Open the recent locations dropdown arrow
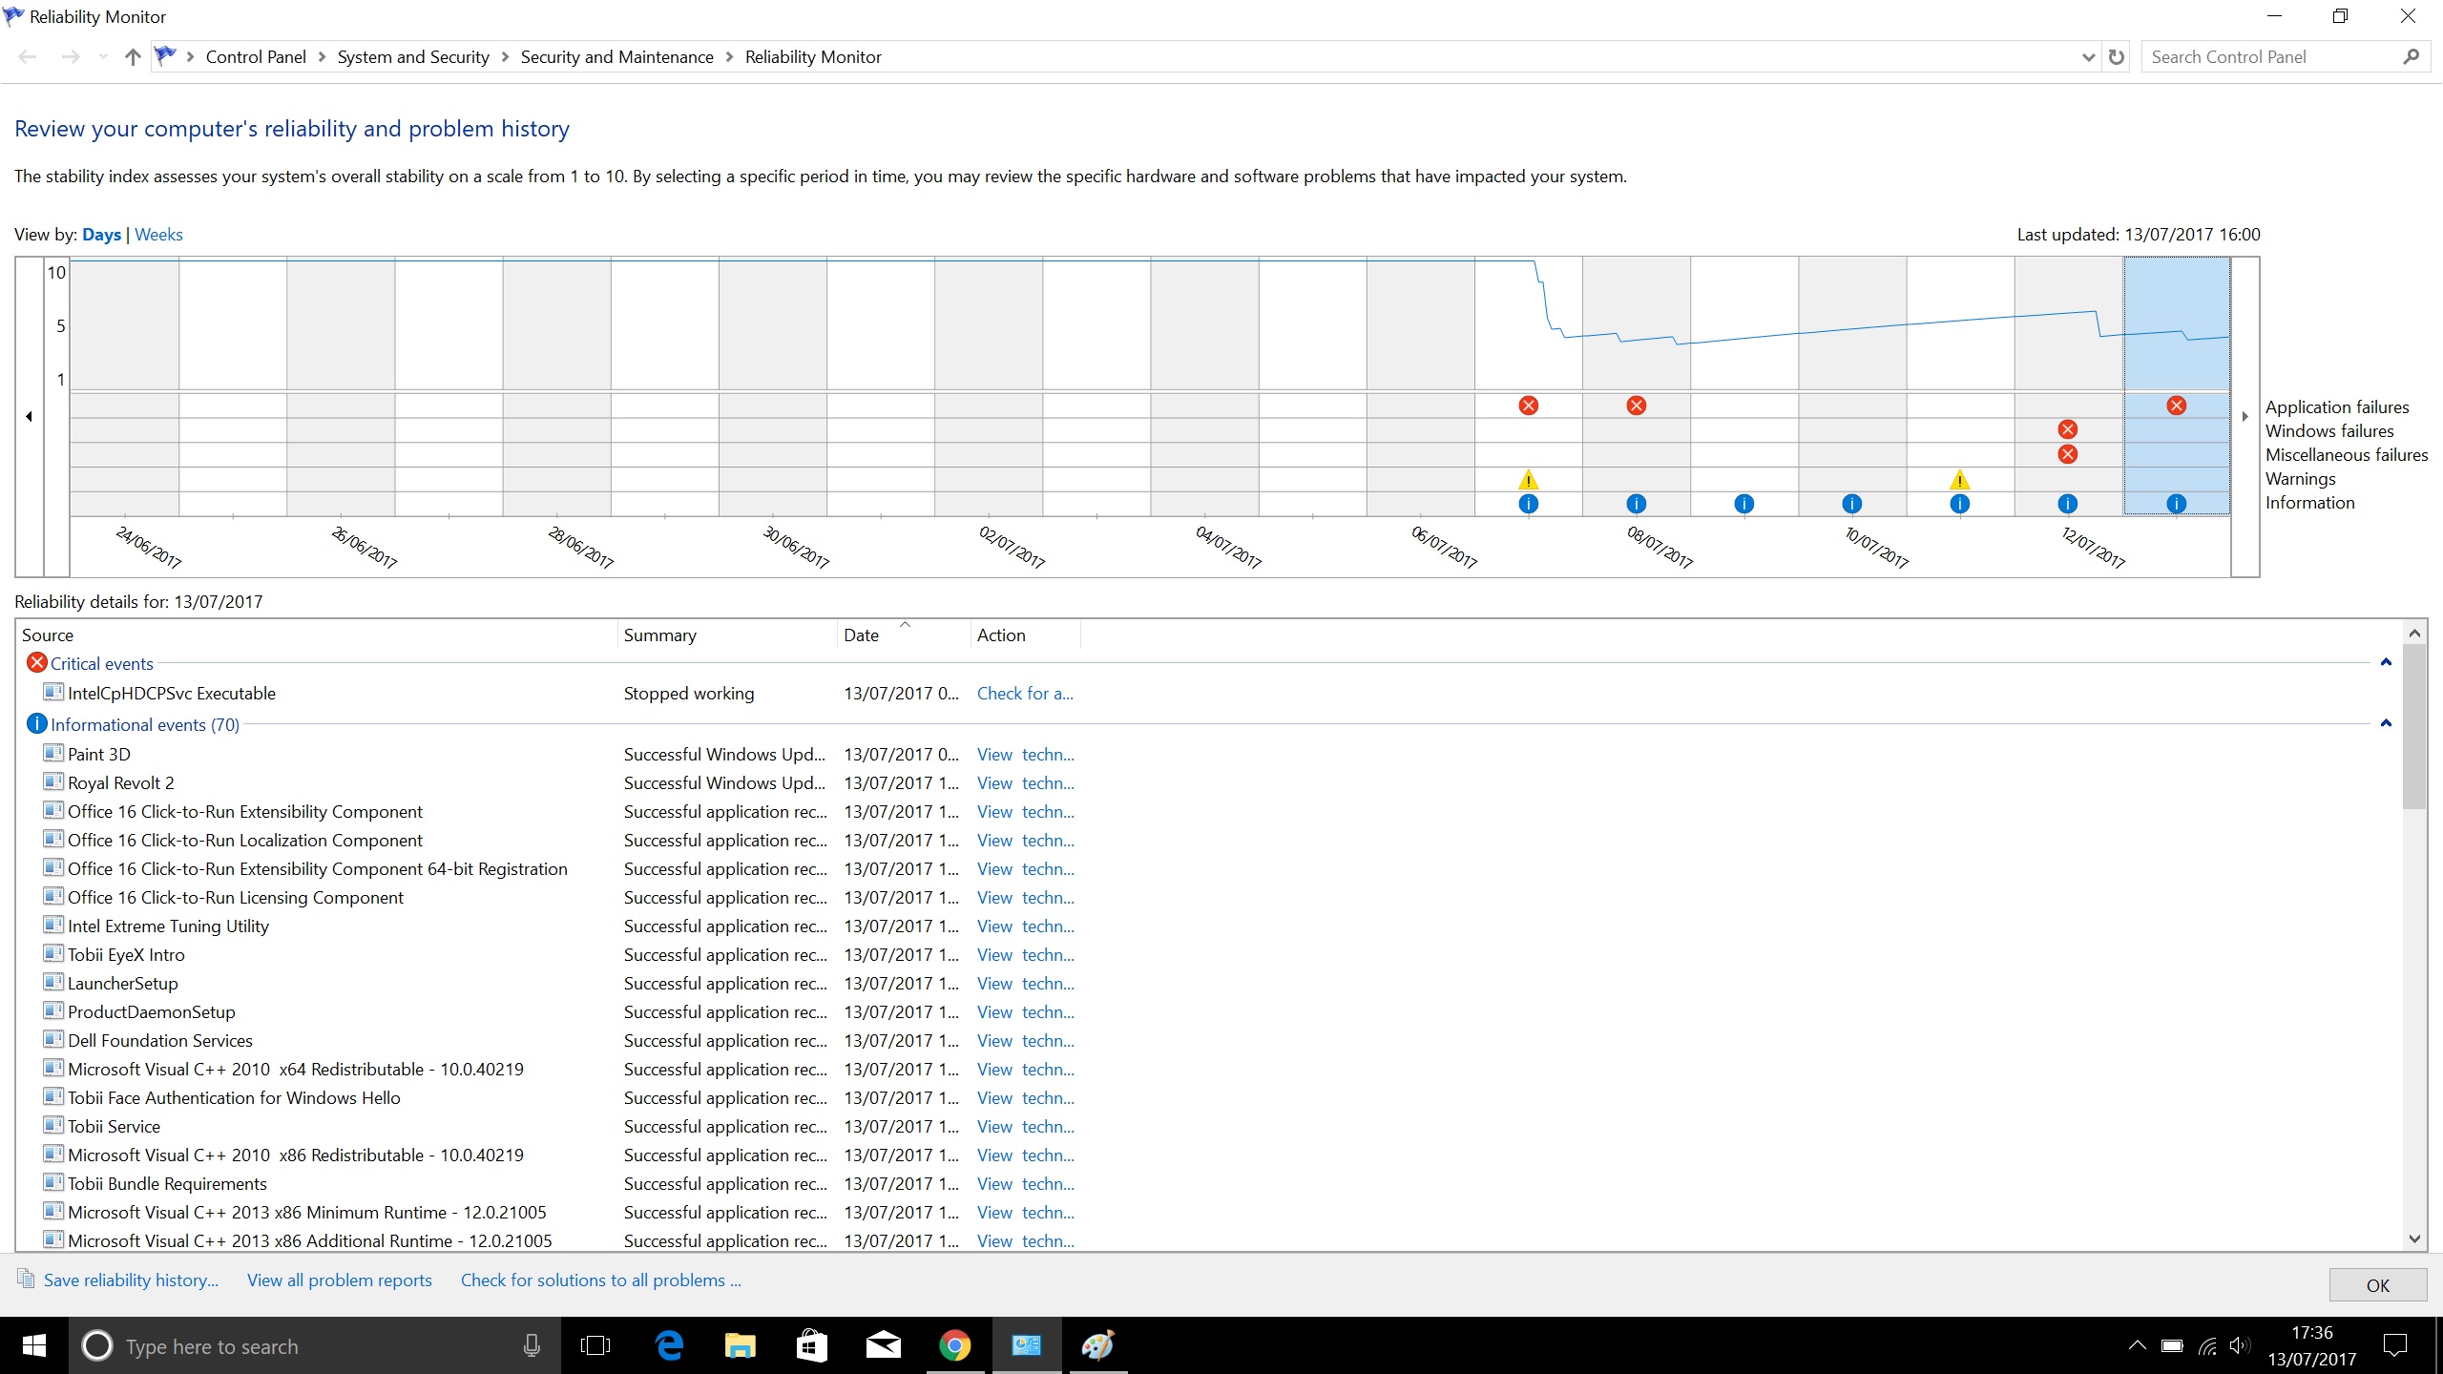Viewport: 2443px width, 1374px height. (103, 57)
